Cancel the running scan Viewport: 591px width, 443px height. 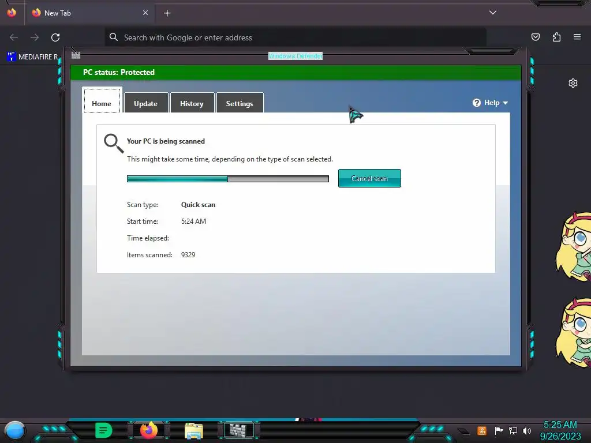369,178
